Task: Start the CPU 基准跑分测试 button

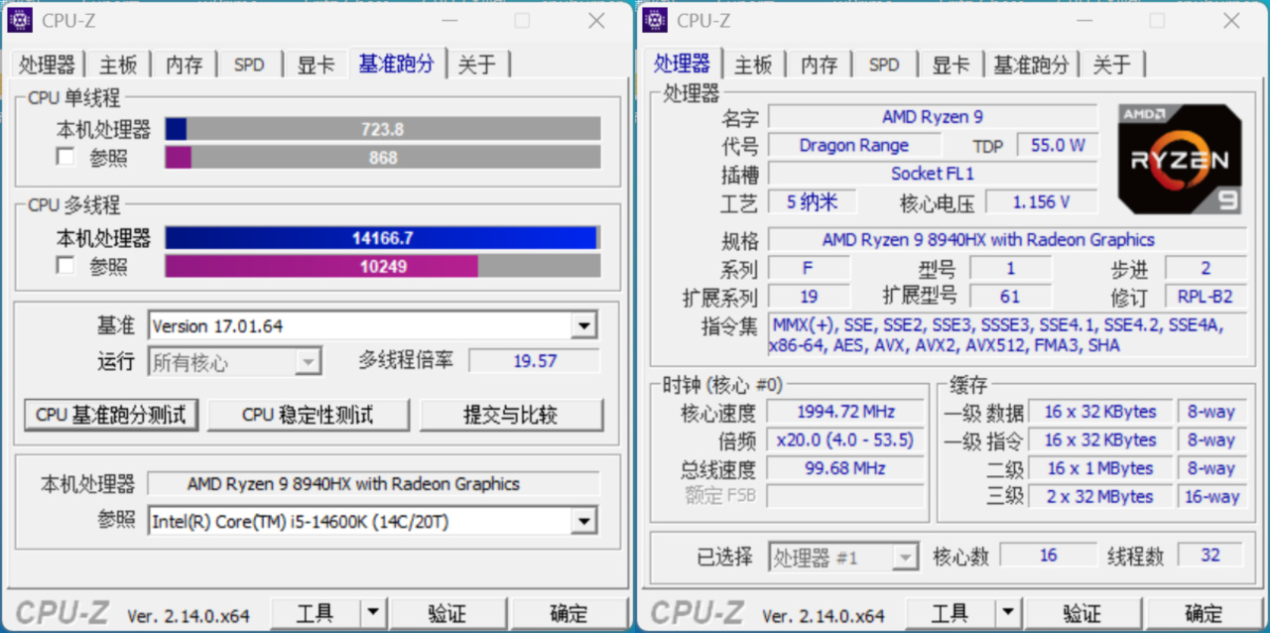Action: [111, 415]
